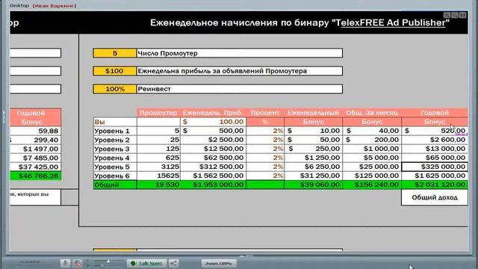Viewport: 478px width, 269px height.
Task: Click the $37 425,00 cell in left table
Action: pyautogui.click(x=35, y=167)
